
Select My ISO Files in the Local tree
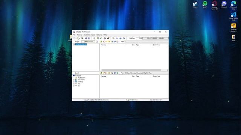tap(81, 78)
